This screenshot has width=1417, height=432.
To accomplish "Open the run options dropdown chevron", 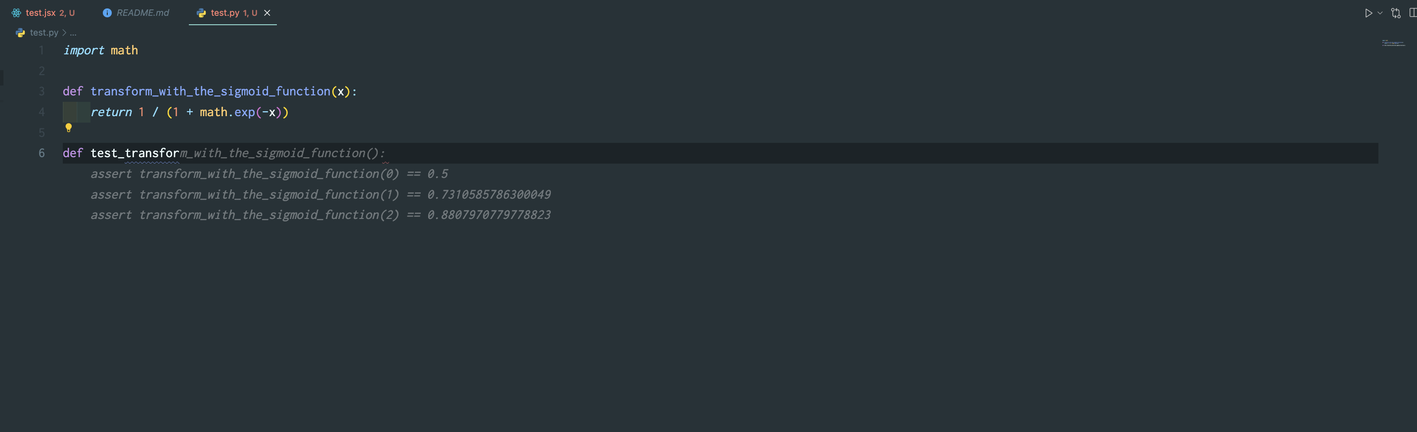I will pos(1378,13).
